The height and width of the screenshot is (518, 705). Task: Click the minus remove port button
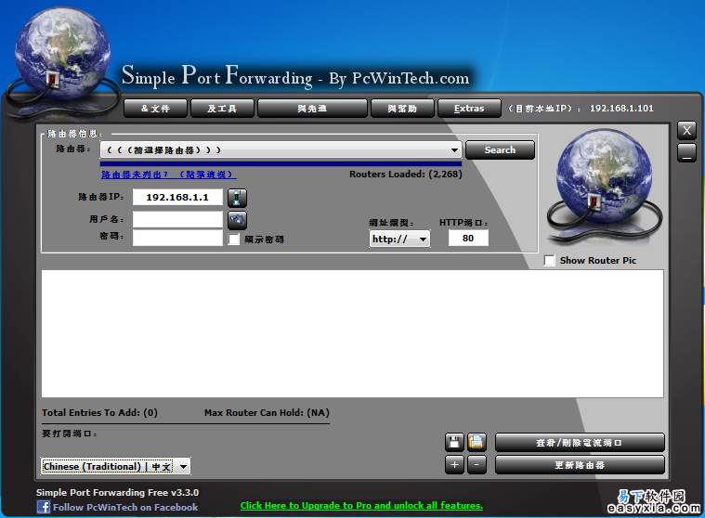tap(477, 465)
